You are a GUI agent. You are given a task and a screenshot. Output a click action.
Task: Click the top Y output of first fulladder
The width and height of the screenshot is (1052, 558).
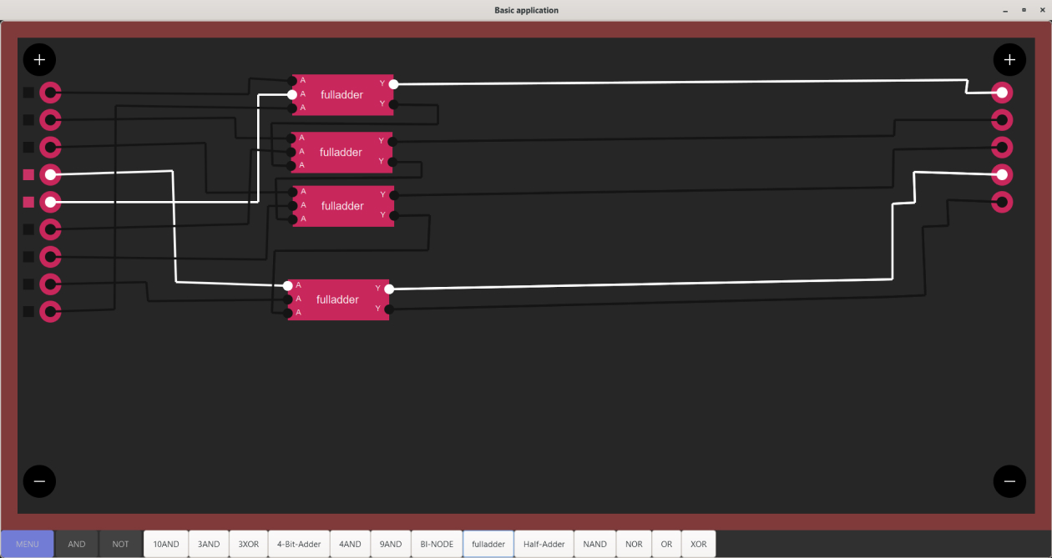pyautogui.click(x=393, y=83)
